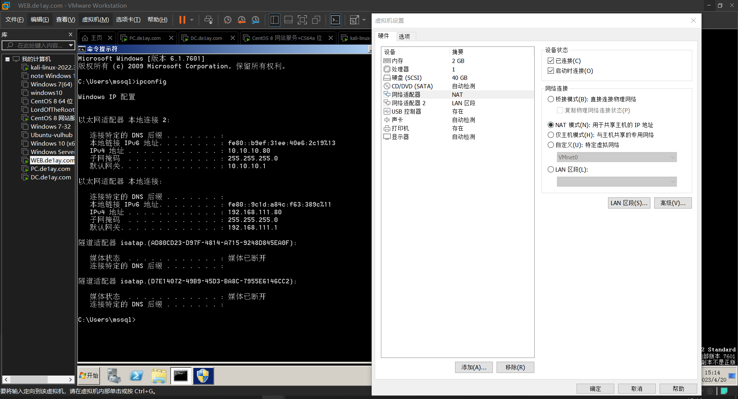Image resolution: width=738 pixels, height=399 pixels.
Task: Open the stretch display dropdown arrow
Action: pyautogui.click(x=364, y=20)
